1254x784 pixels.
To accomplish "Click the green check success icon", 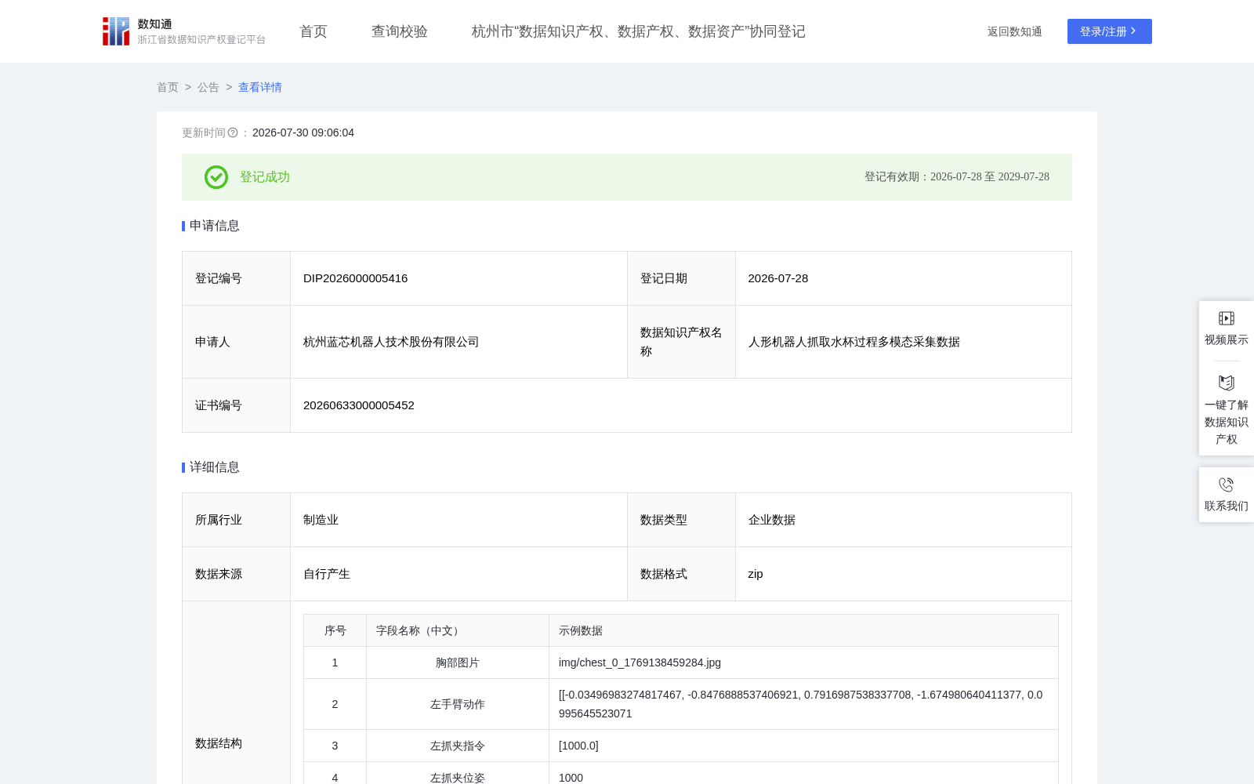I will [216, 177].
